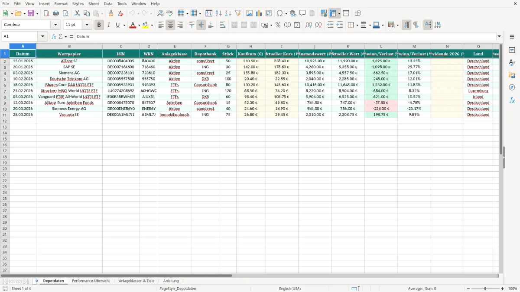
Task: Toggle Center Vertically alignment
Action: tap(201, 25)
